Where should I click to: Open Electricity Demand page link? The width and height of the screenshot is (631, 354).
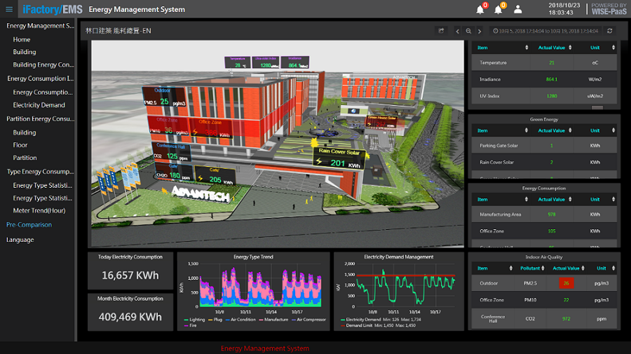pos(39,105)
